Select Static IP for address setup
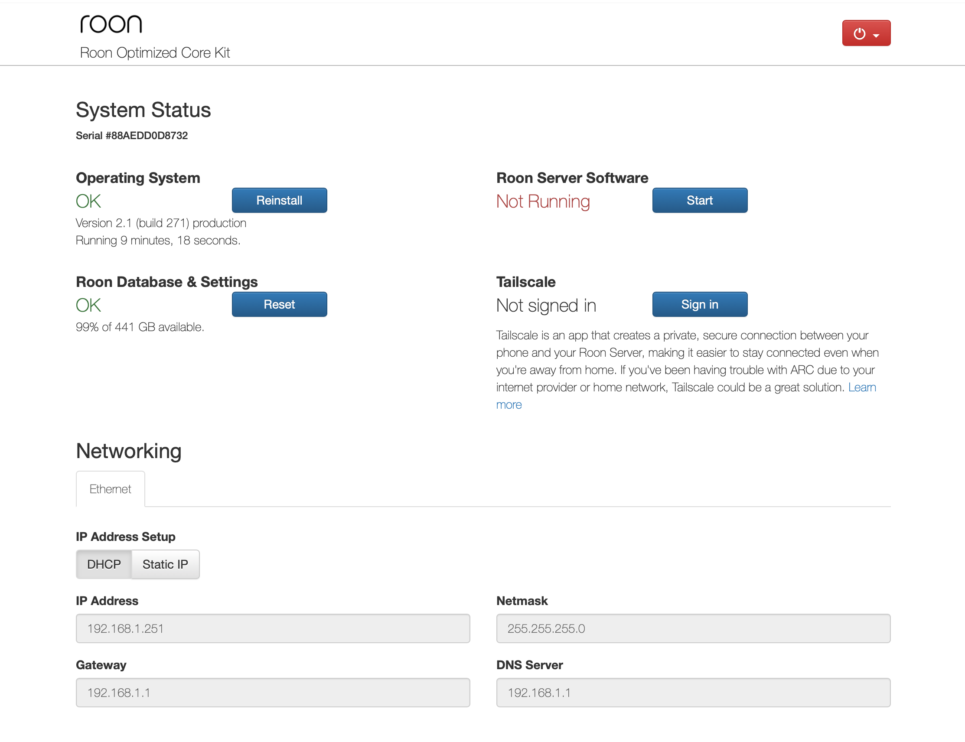Viewport: 965px width, 742px height. tap(165, 564)
